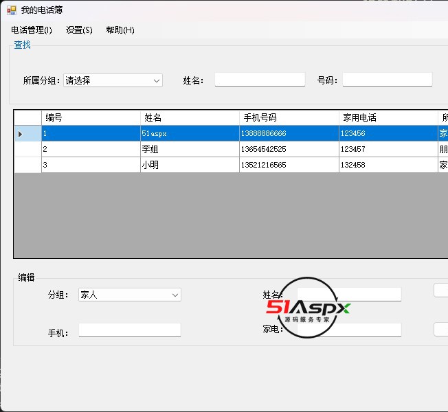Sort by the 编号 column header
448x412 pixels.
coord(91,117)
